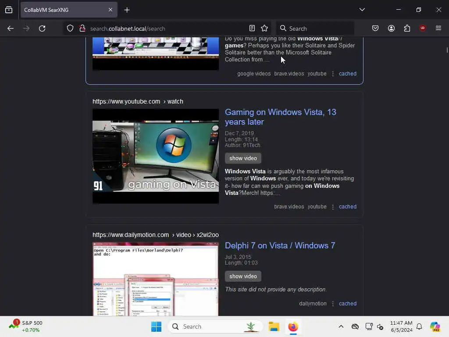449x337 pixels.
Task: Show hidden system tray icons
Action: 341,326
